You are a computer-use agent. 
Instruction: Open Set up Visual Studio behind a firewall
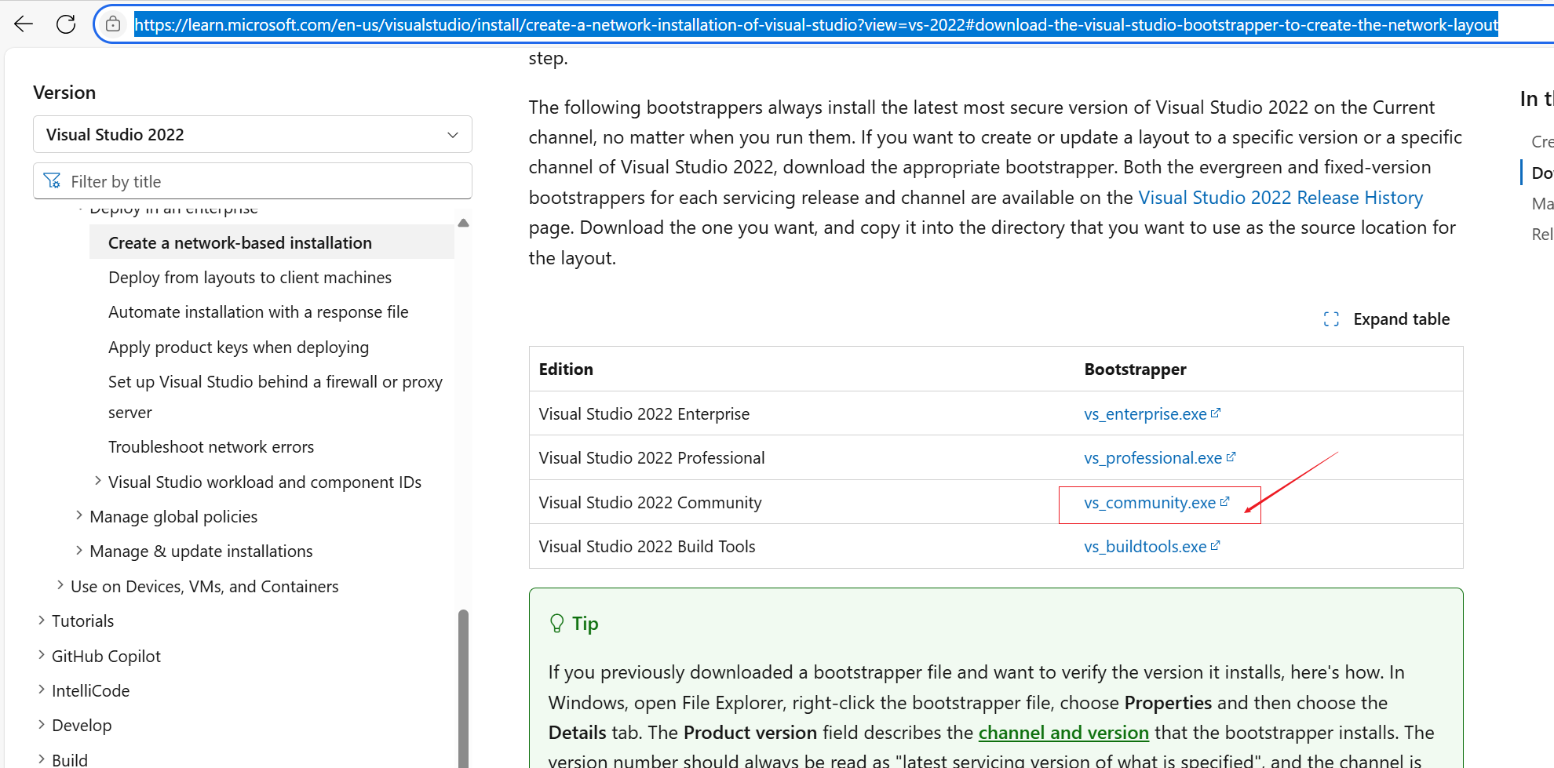[275, 397]
